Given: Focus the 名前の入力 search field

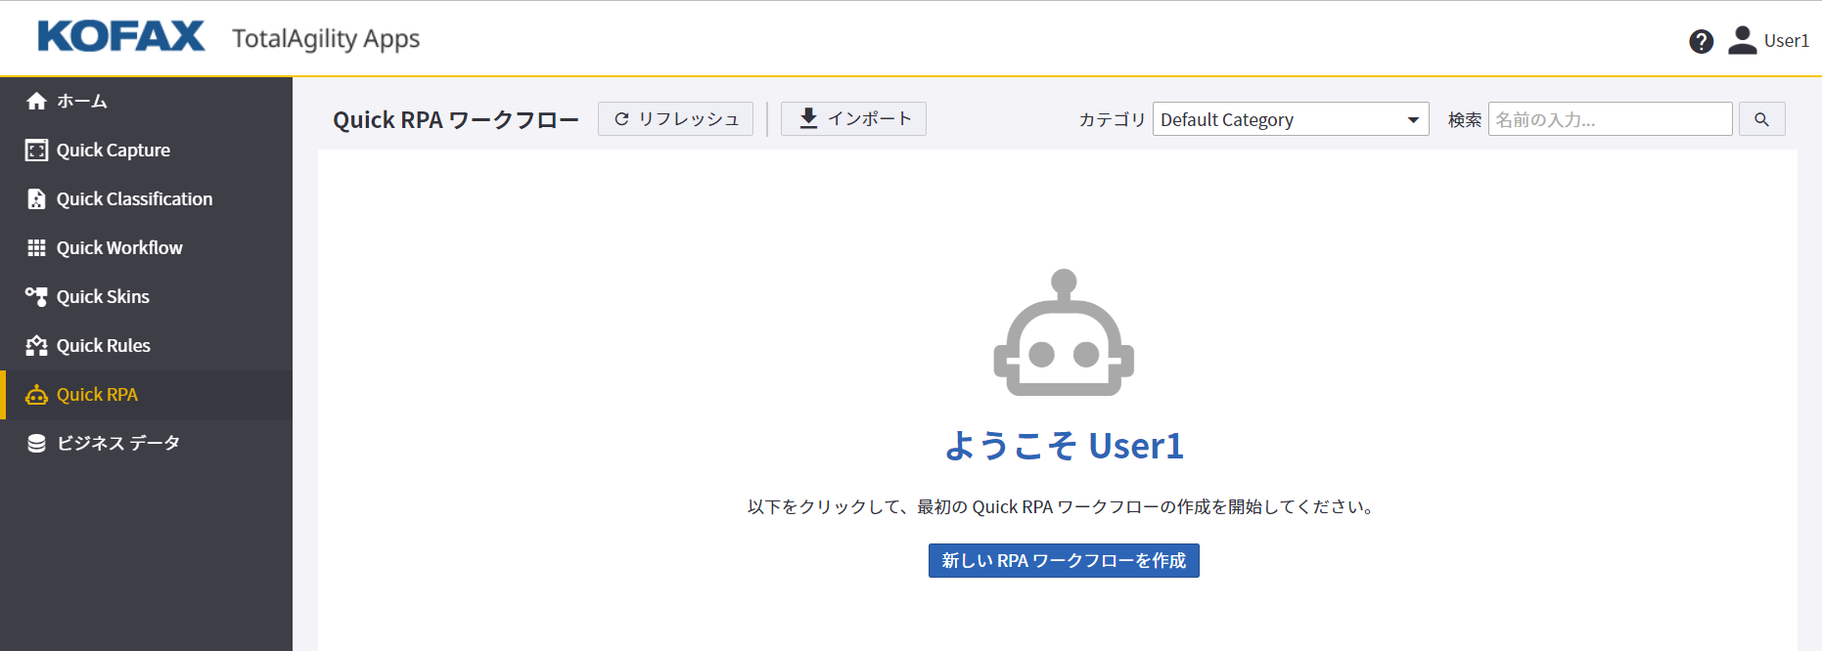Looking at the screenshot, I should (x=1611, y=119).
